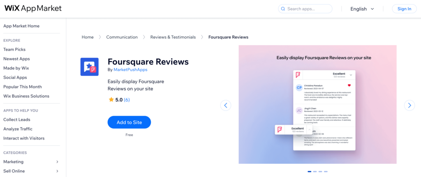Open Social Apps in sidebar

(x=15, y=78)
